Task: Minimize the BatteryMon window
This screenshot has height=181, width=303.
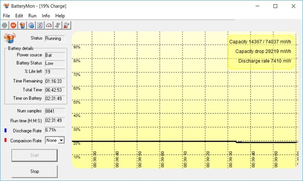Action: 258,6
